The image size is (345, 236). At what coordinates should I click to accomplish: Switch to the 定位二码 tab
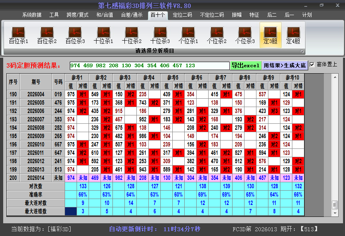182,15
